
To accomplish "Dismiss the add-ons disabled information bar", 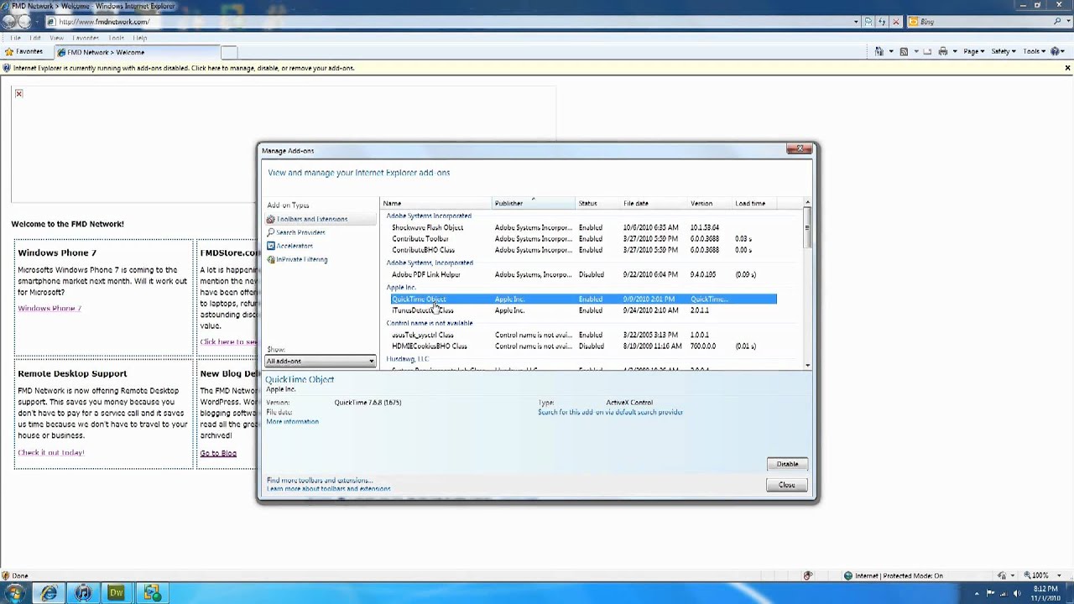I will [x=1067, y=68].
